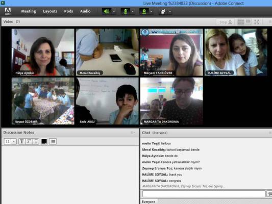Maximize the Video pod
272x204 pixels.
[257, 22]
